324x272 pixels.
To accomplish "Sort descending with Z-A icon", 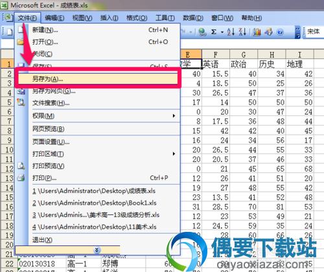I will pos(242,32).
